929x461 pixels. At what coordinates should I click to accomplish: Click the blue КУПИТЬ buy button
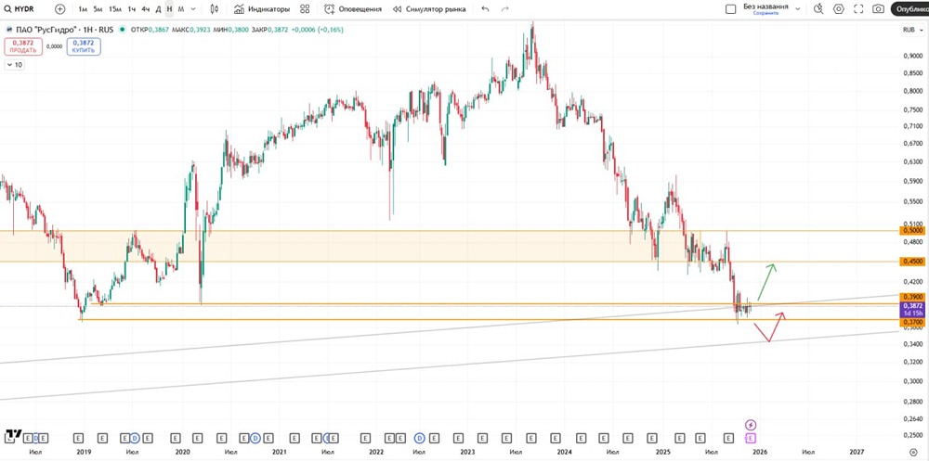coord(84,46)
